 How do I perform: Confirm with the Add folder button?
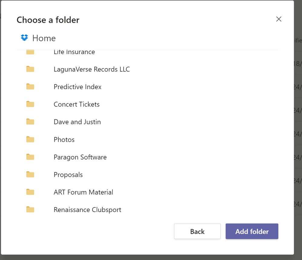[252, 231]
